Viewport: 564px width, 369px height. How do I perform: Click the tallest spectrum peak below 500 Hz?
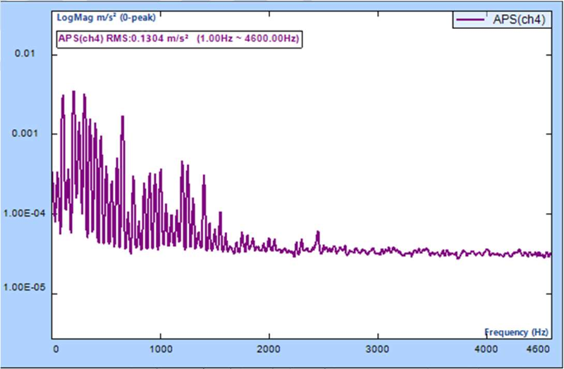[73, 92]
